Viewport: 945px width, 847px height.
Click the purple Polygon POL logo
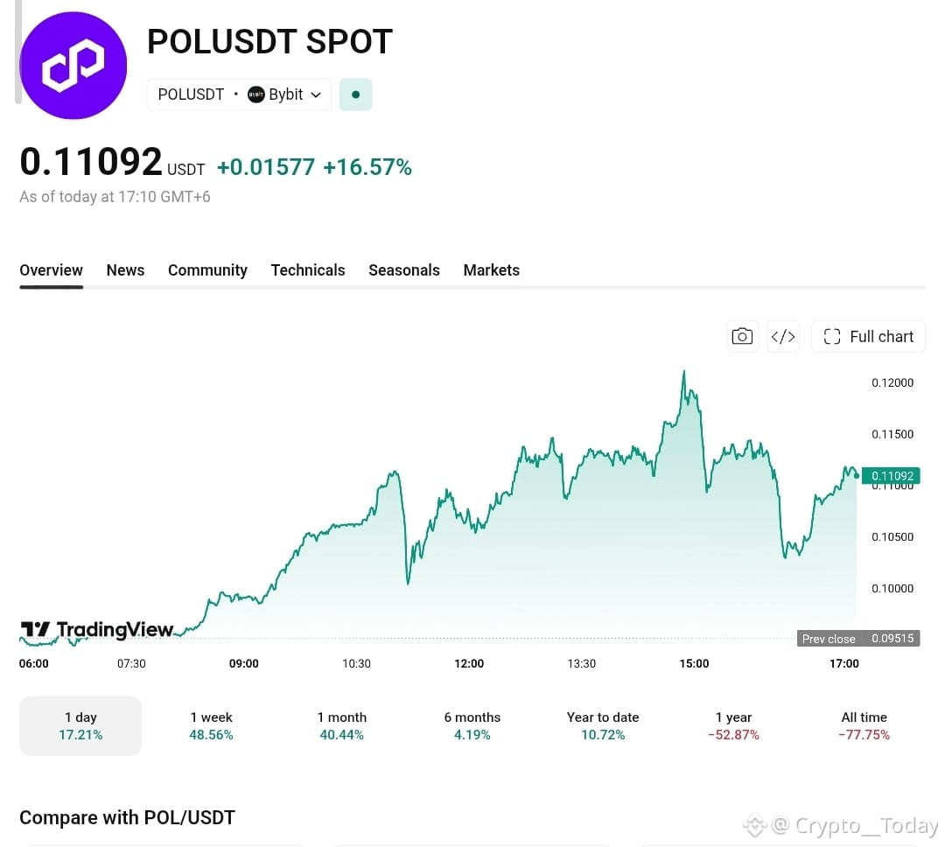pos(73,65)
